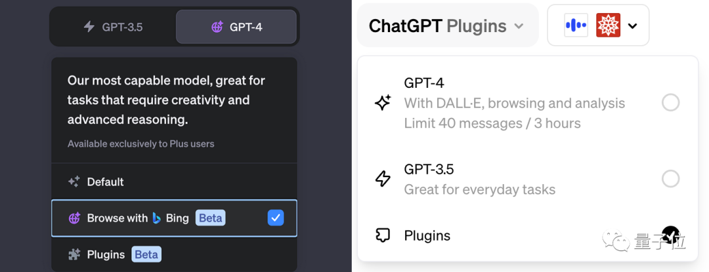Click the lightning bolt icon beside GPT-3.5 tab
This screenshot has height=272, width=709.
(89, 27)
